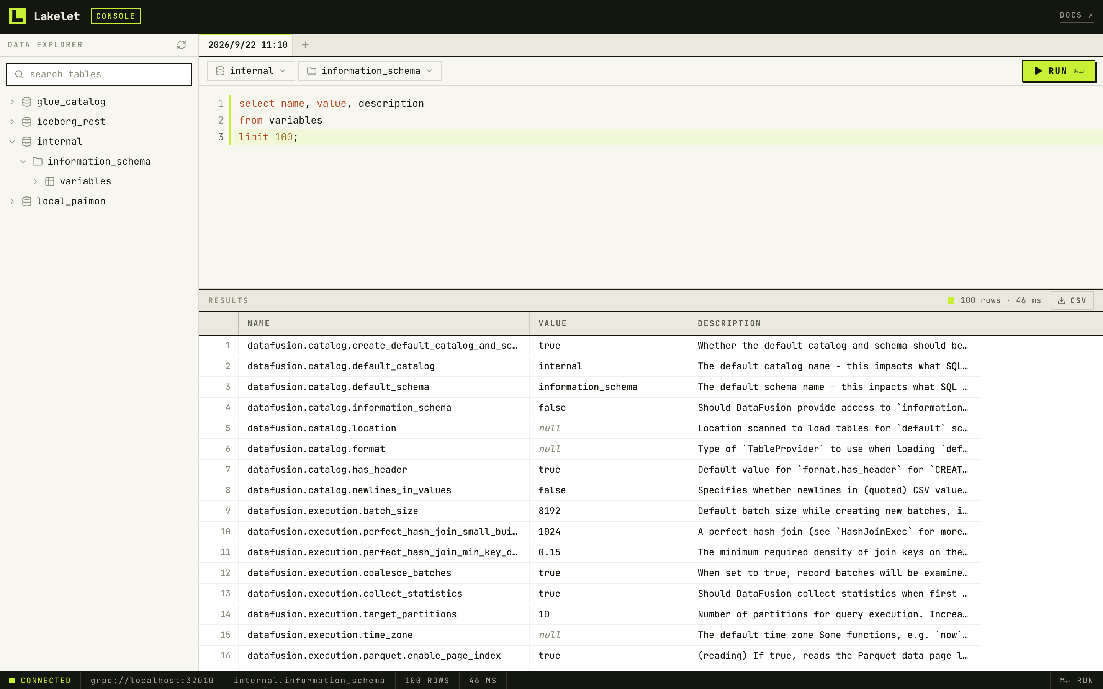Add a new query tab

305,45
